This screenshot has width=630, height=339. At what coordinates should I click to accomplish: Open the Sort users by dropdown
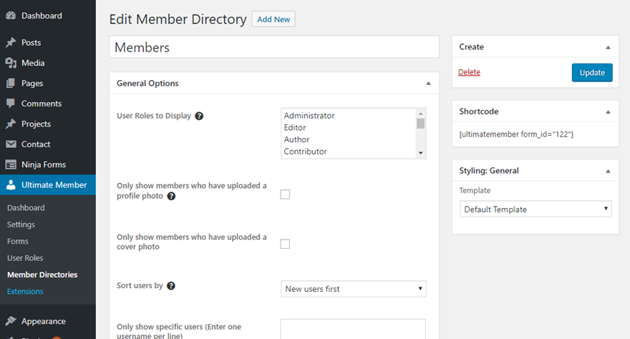coord(354,289)
